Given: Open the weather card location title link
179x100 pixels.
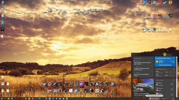Looking at the screenshot, I should pos(163,58).
